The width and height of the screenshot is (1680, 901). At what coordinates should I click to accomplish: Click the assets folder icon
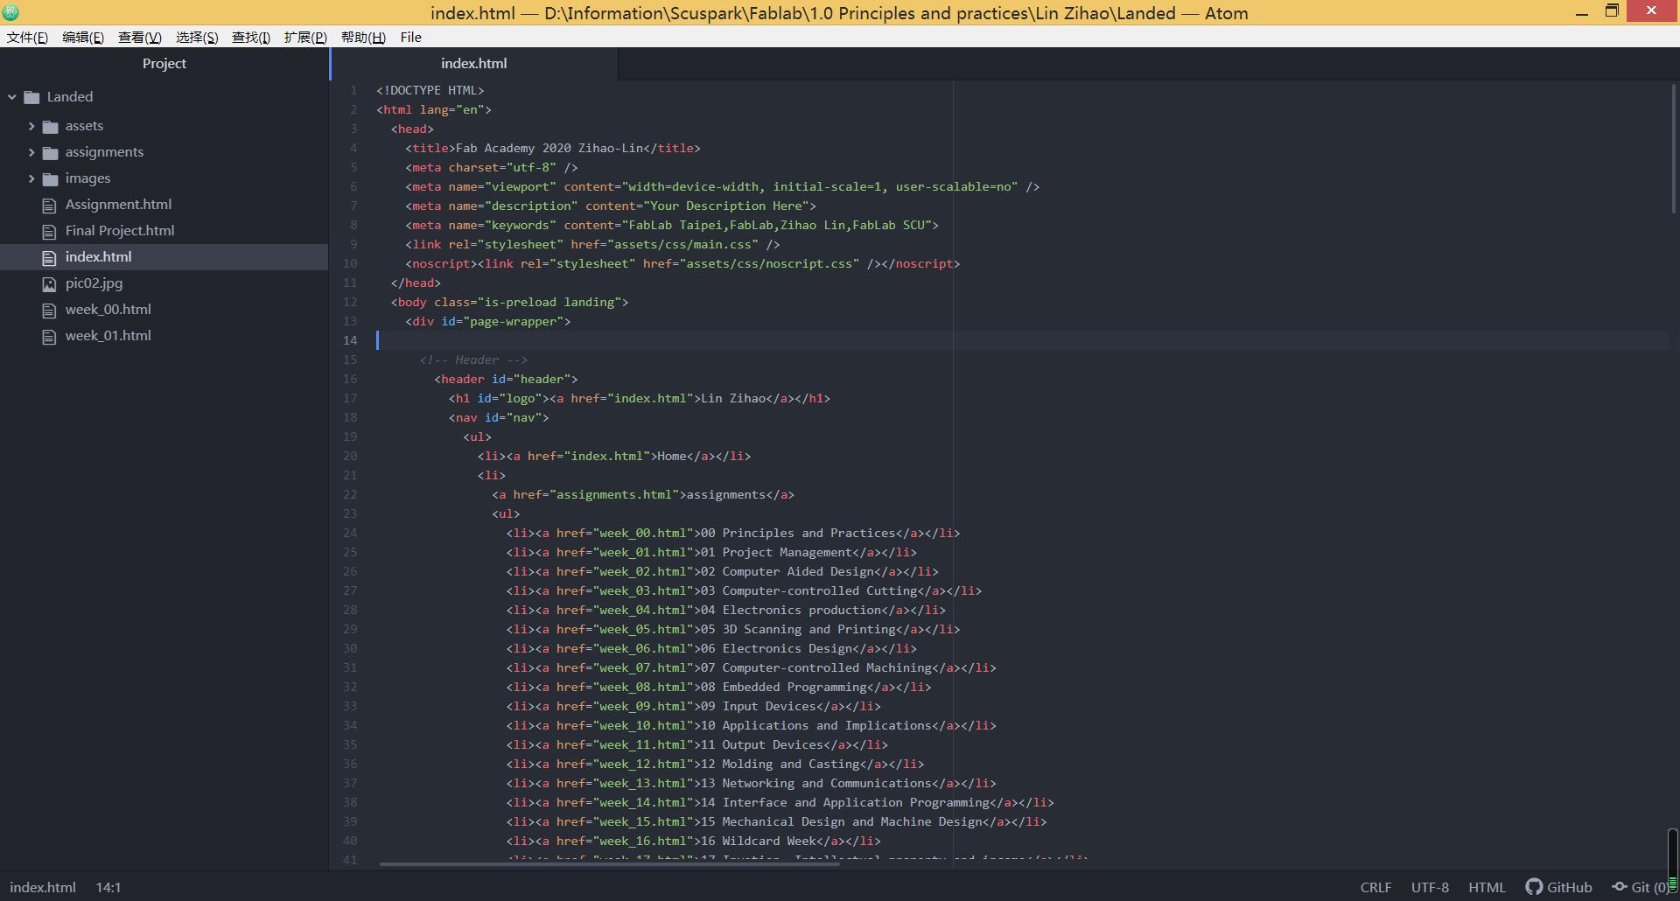pos(51,127)
